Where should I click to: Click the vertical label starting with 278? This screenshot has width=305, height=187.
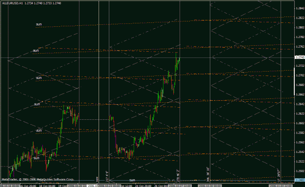[x=178, y=176]
